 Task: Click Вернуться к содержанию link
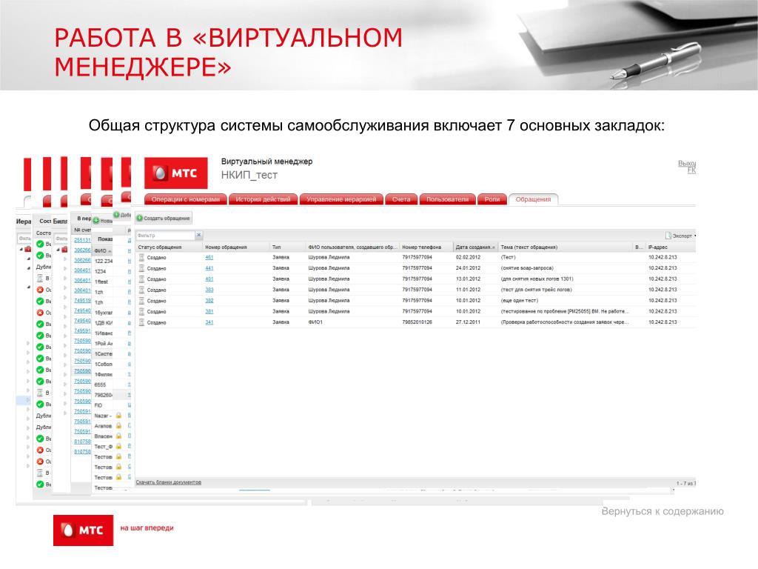tap(663, 511)
